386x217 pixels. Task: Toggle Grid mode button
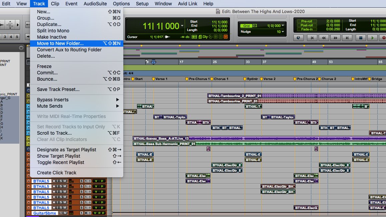click(246, 26)
